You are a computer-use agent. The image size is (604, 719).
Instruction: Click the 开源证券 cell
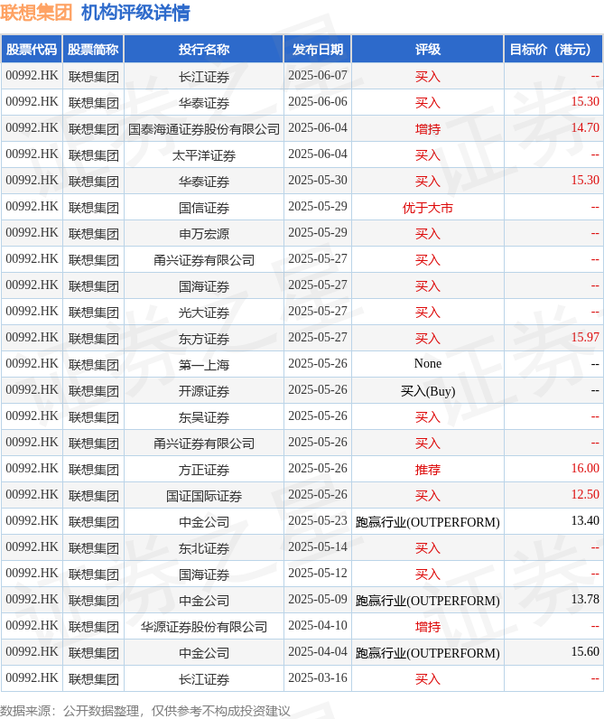tap(204, 391)
